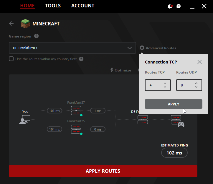
Task: Click APPLY in Connection TCP popup
Action: click(x=174, y=104)
